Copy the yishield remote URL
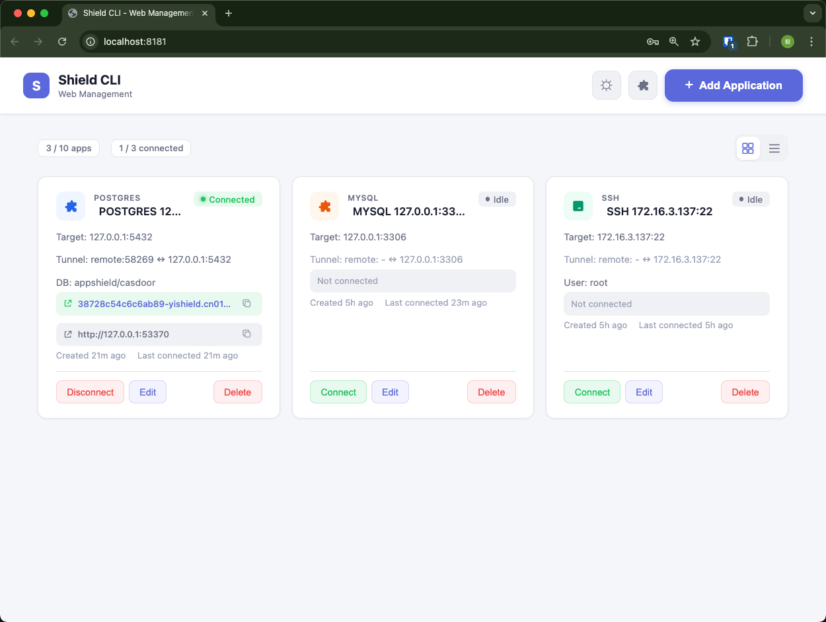 tap(246, 304)
